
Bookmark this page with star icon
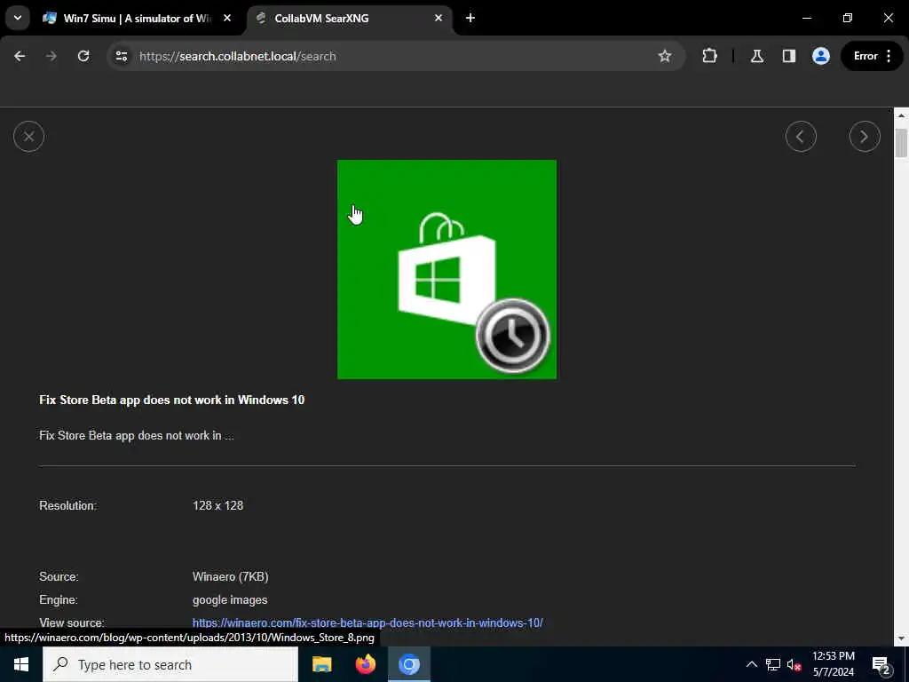click(664, 56)
